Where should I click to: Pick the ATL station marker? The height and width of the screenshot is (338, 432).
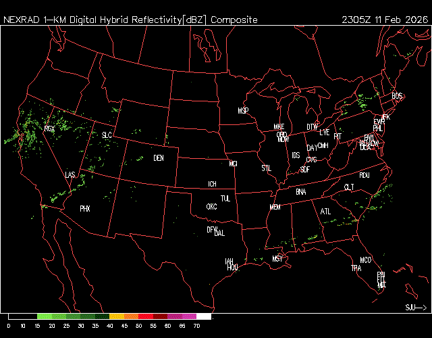[x=326, y=212]
